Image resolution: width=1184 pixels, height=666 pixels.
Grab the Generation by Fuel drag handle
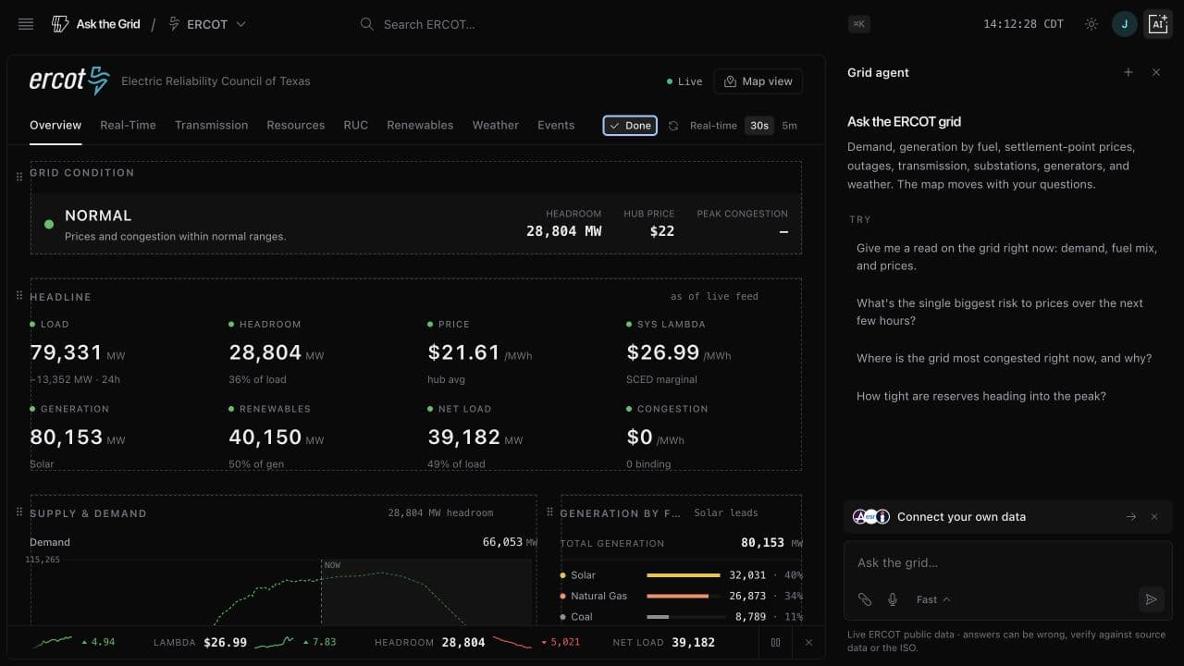point(549,512)
